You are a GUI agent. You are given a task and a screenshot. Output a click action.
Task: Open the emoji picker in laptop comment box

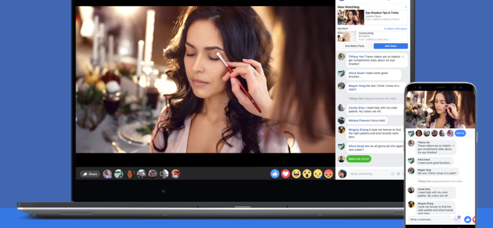coord(393,174)
